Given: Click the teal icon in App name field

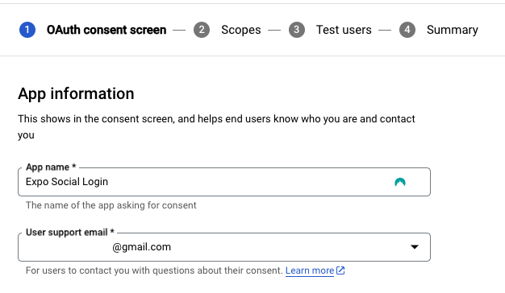Looking at the screenshot, I should coord(400,182).
